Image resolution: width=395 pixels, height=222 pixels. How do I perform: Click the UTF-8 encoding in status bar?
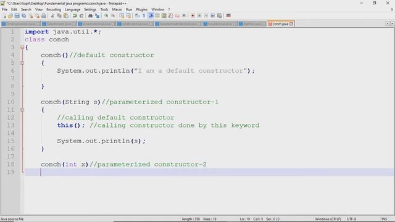click(x=351, y=219)
